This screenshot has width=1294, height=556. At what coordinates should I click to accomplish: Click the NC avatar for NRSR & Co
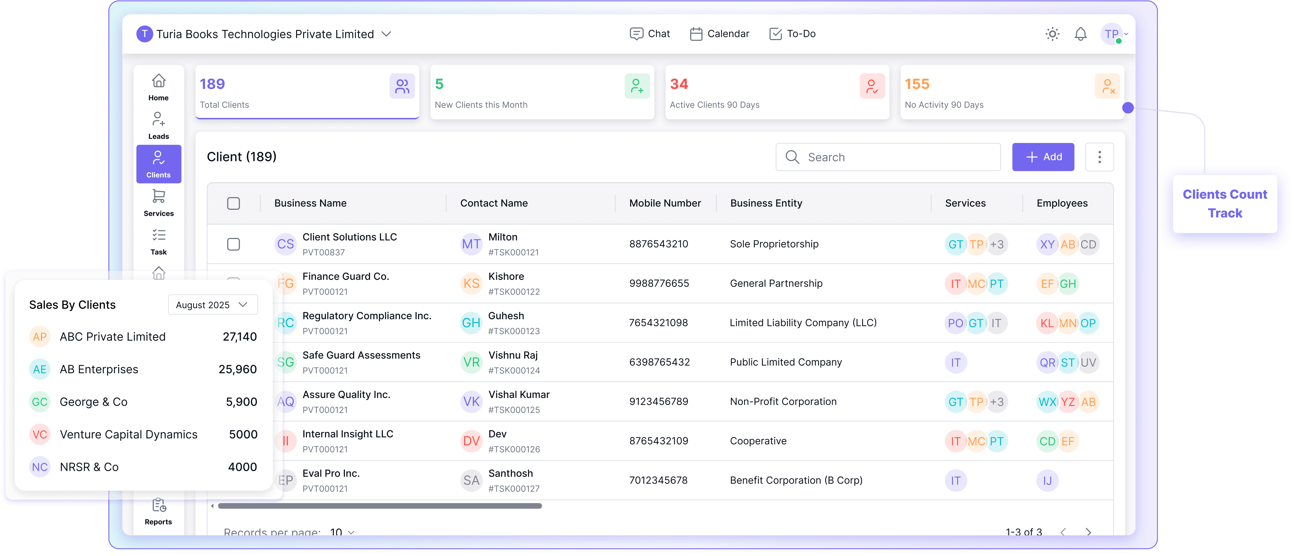coord(39,467)
